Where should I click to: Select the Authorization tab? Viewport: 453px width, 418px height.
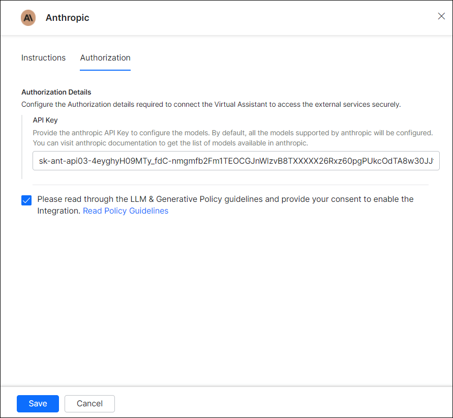105,57
